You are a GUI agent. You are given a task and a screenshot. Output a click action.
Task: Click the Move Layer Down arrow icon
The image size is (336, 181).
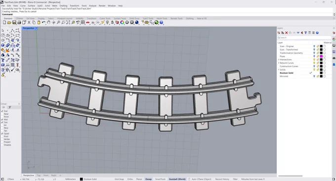pyautogui.click(x=298, y=33)
